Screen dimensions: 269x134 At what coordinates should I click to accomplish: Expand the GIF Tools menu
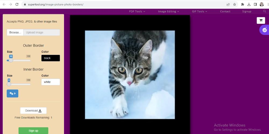[200, 12]
